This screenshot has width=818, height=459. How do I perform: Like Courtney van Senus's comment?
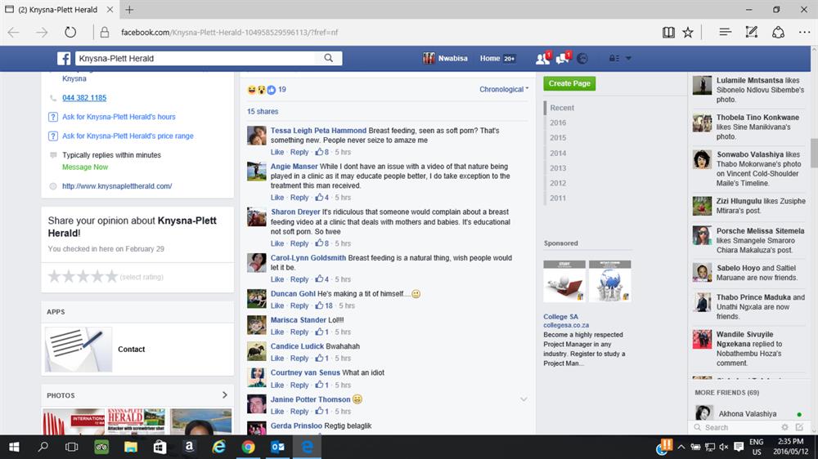277,385
